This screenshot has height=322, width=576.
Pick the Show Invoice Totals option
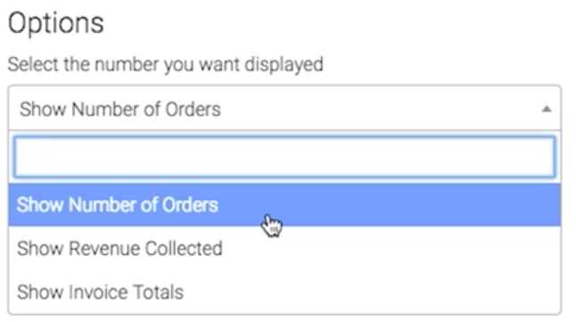click(284, 293)
